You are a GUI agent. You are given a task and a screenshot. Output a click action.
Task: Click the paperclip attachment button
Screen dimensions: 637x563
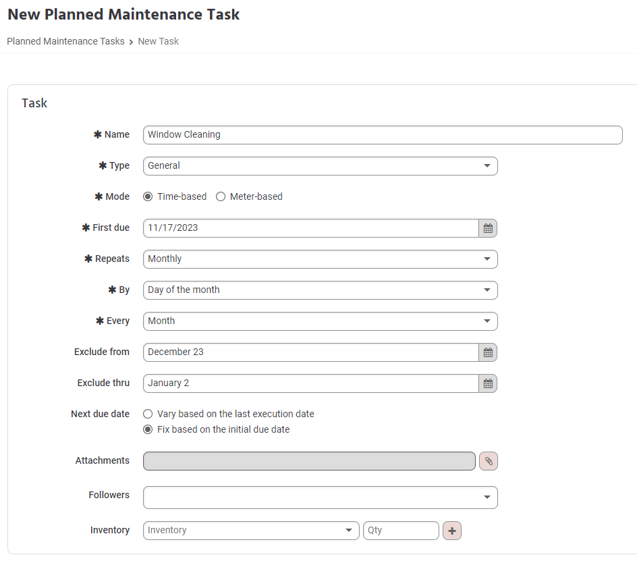click(489, 461)
